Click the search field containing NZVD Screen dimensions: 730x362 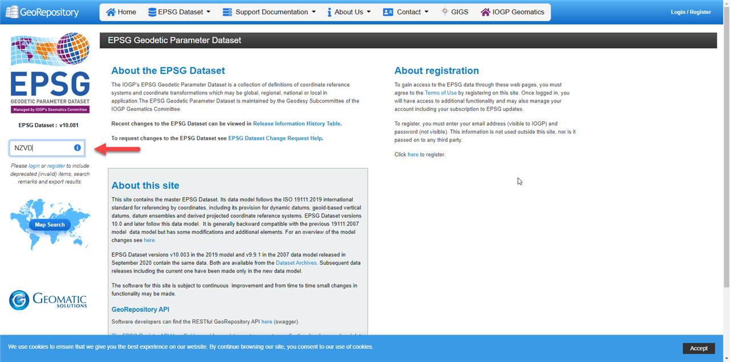47,148
